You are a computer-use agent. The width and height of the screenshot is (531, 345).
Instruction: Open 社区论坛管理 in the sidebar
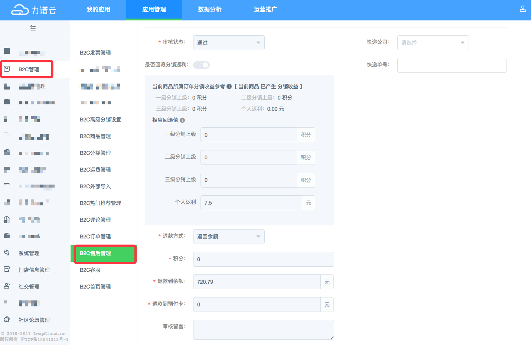34,320
